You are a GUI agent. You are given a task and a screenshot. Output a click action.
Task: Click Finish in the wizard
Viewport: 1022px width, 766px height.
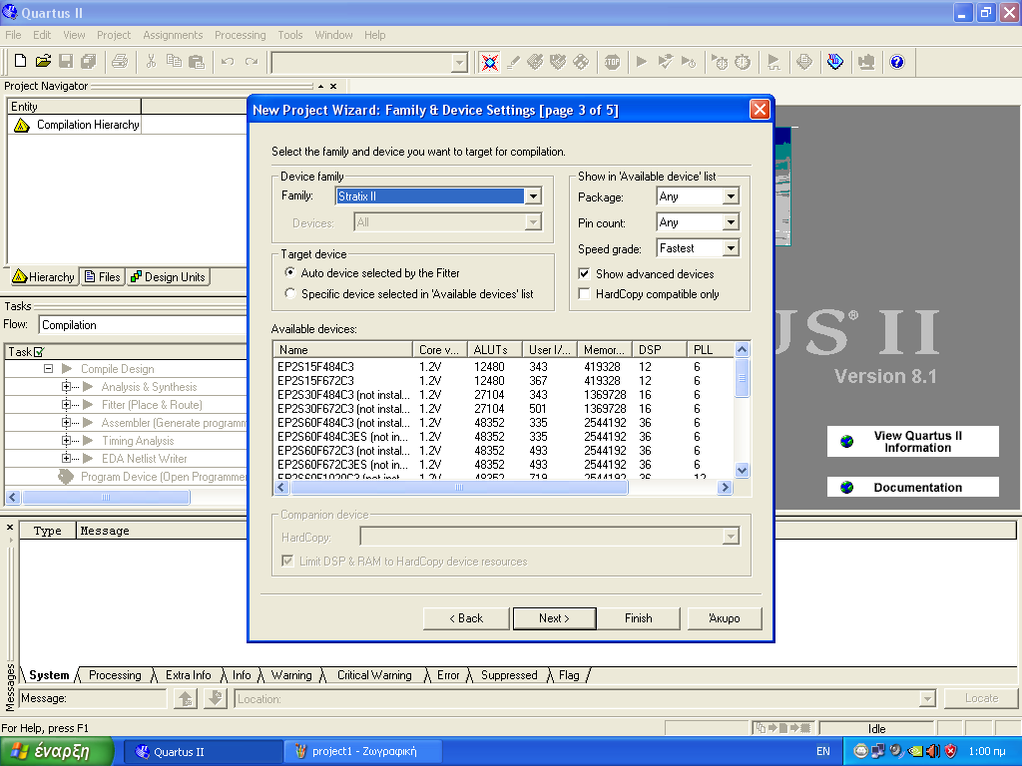[x=638, y=618]
